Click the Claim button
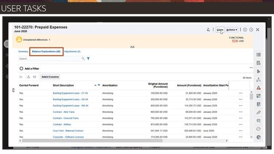 (220, 30)
